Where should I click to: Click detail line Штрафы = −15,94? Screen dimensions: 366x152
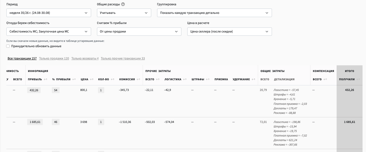click(x=285, y=127)
